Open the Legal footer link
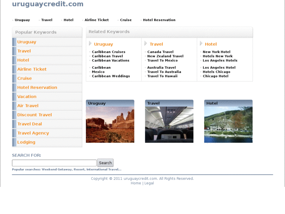This screenshot has height=214, width=285. point(149,183)
